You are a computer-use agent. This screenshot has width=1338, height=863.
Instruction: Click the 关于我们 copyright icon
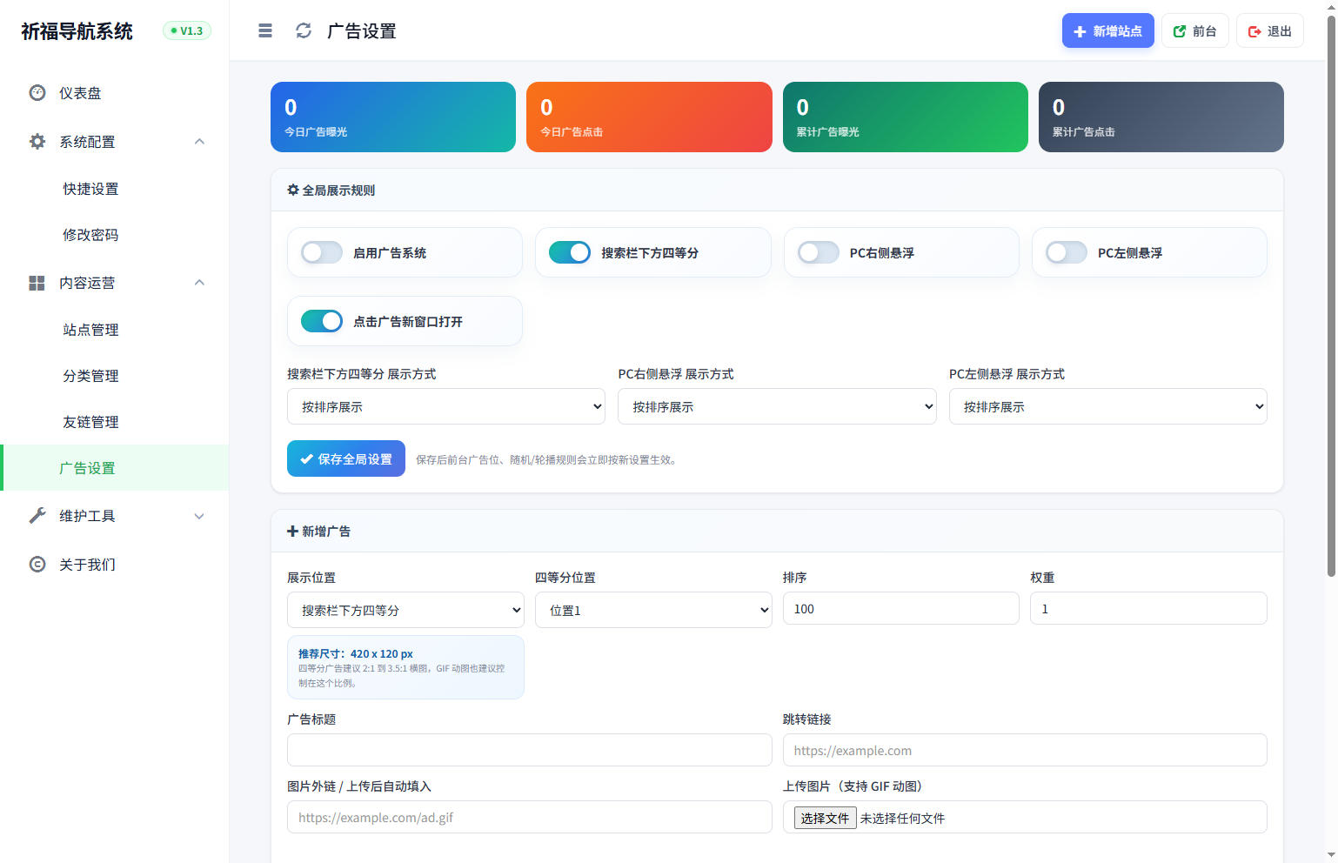tap(37, 565)
